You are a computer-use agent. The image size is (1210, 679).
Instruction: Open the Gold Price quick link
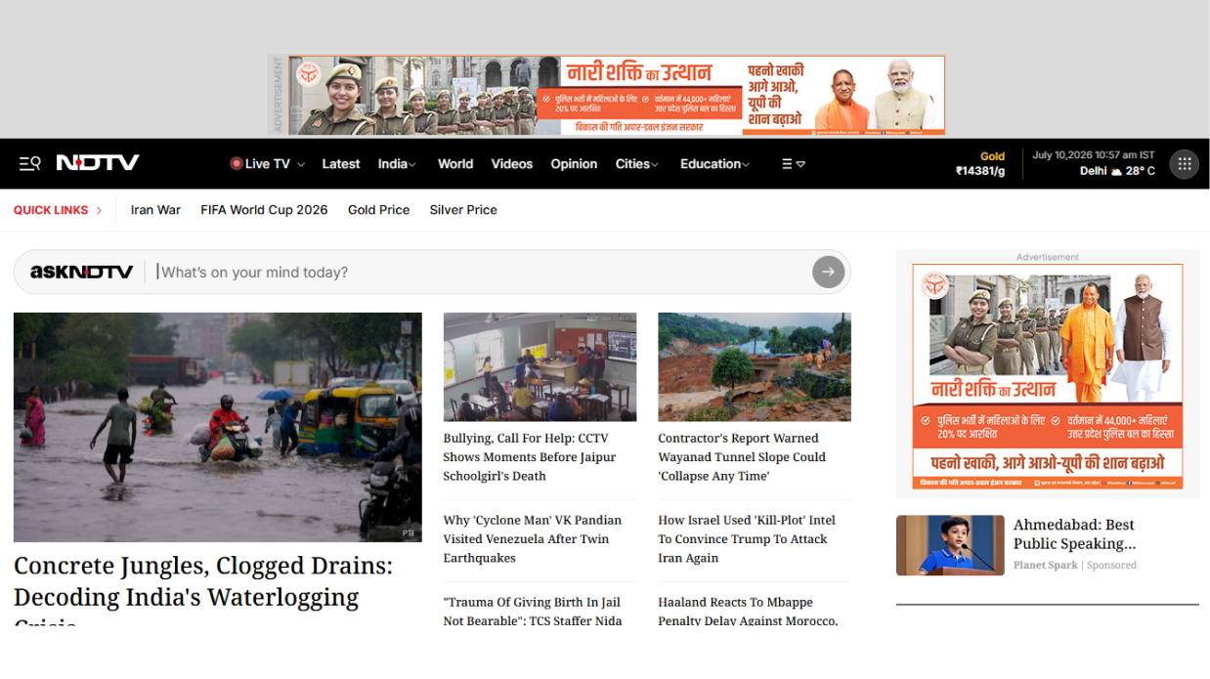click(378, 210)
